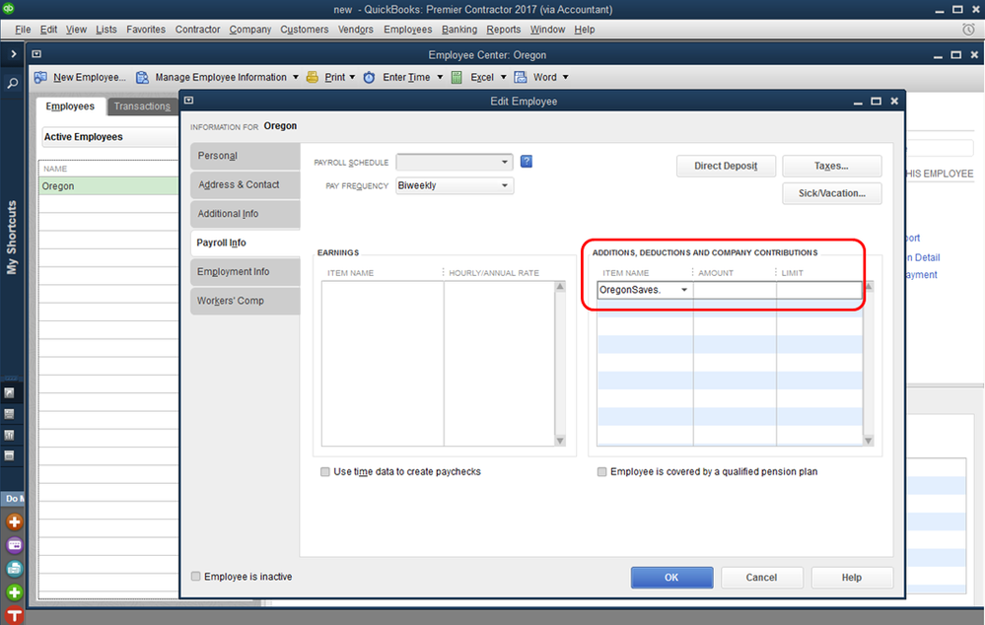Select Oregon in the employee list
The width and height of the screenshot is (985, 625).
(108, 186)
